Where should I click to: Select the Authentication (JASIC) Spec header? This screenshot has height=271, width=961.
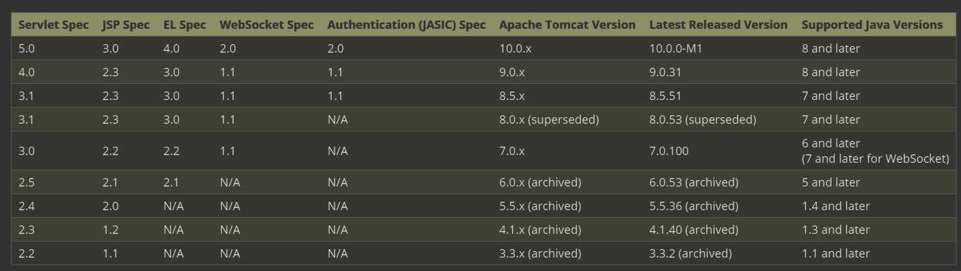click(406, 25)
